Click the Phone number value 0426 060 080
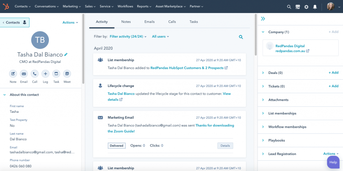 coord(20,166)
